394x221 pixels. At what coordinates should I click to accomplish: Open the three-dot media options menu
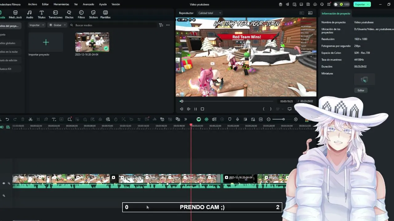point(168,25)
